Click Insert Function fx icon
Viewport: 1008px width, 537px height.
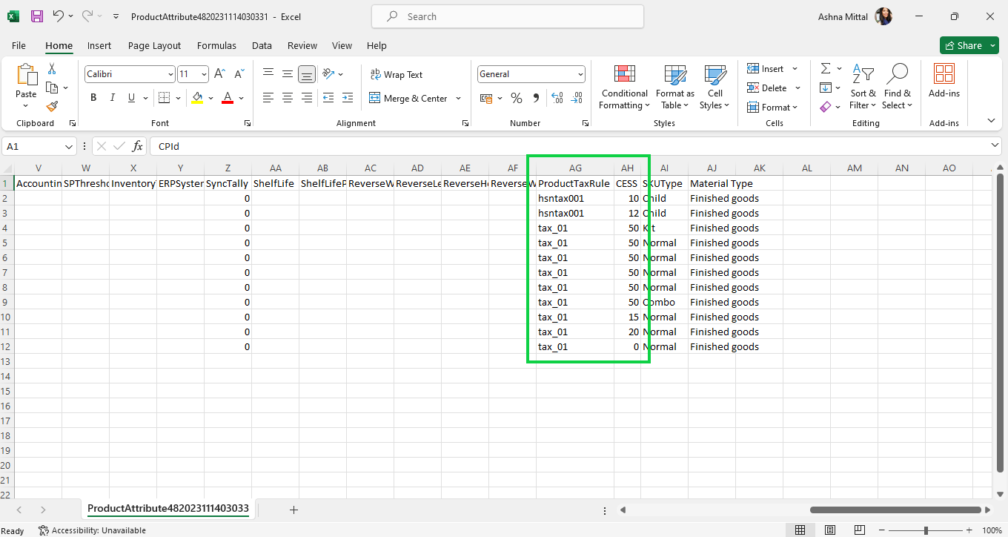pos(138,146)
